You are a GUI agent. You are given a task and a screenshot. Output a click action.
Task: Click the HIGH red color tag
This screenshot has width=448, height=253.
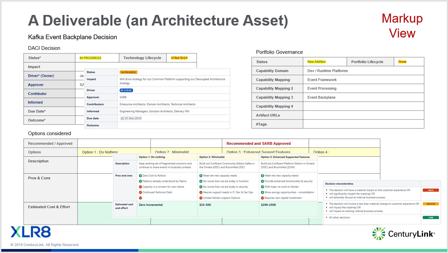pos(431,190)
